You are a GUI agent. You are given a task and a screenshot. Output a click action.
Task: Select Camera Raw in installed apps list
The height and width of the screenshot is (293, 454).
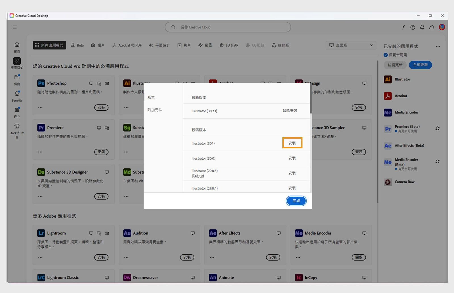[x=404, y=182]
